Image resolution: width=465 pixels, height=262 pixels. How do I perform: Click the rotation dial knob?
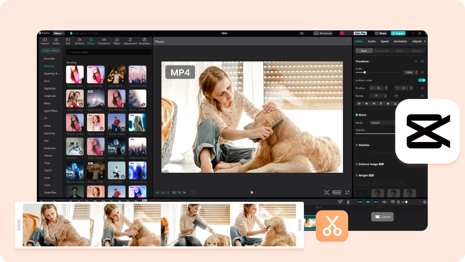coord(396,96)
